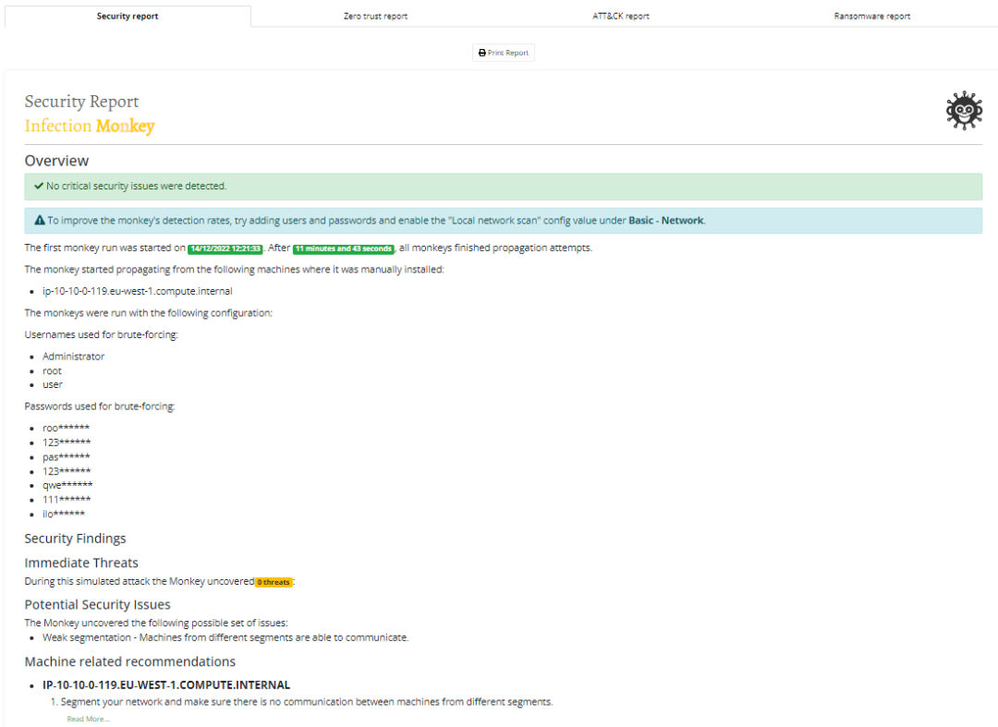The height and width of the screenshot is (727, 998).
Task: Click the green checkmark icon in the overview banner
Action: 39,186
